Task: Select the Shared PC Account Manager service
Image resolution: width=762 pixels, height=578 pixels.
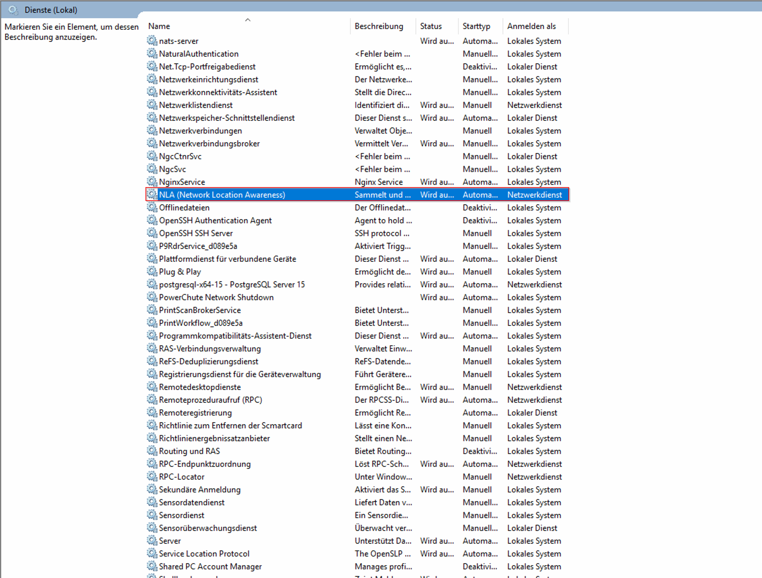Action: tap(210, 566)
